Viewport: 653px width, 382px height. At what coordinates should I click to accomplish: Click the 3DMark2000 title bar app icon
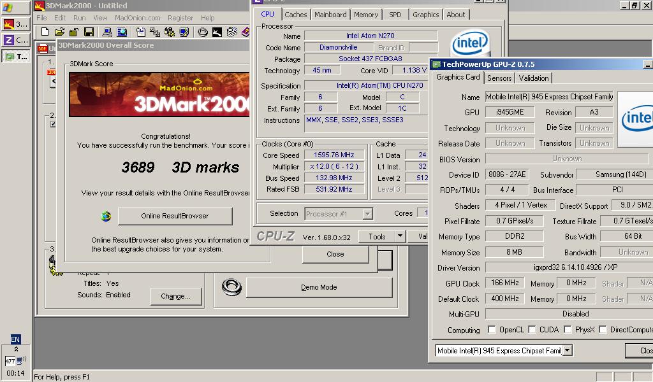tap(39, 6)
